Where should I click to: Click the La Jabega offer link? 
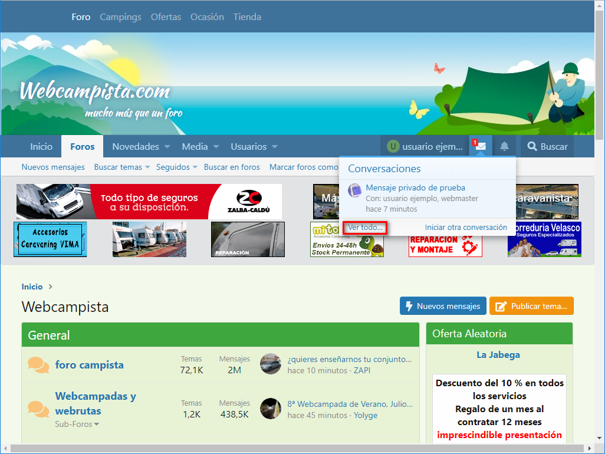(498, 354)
